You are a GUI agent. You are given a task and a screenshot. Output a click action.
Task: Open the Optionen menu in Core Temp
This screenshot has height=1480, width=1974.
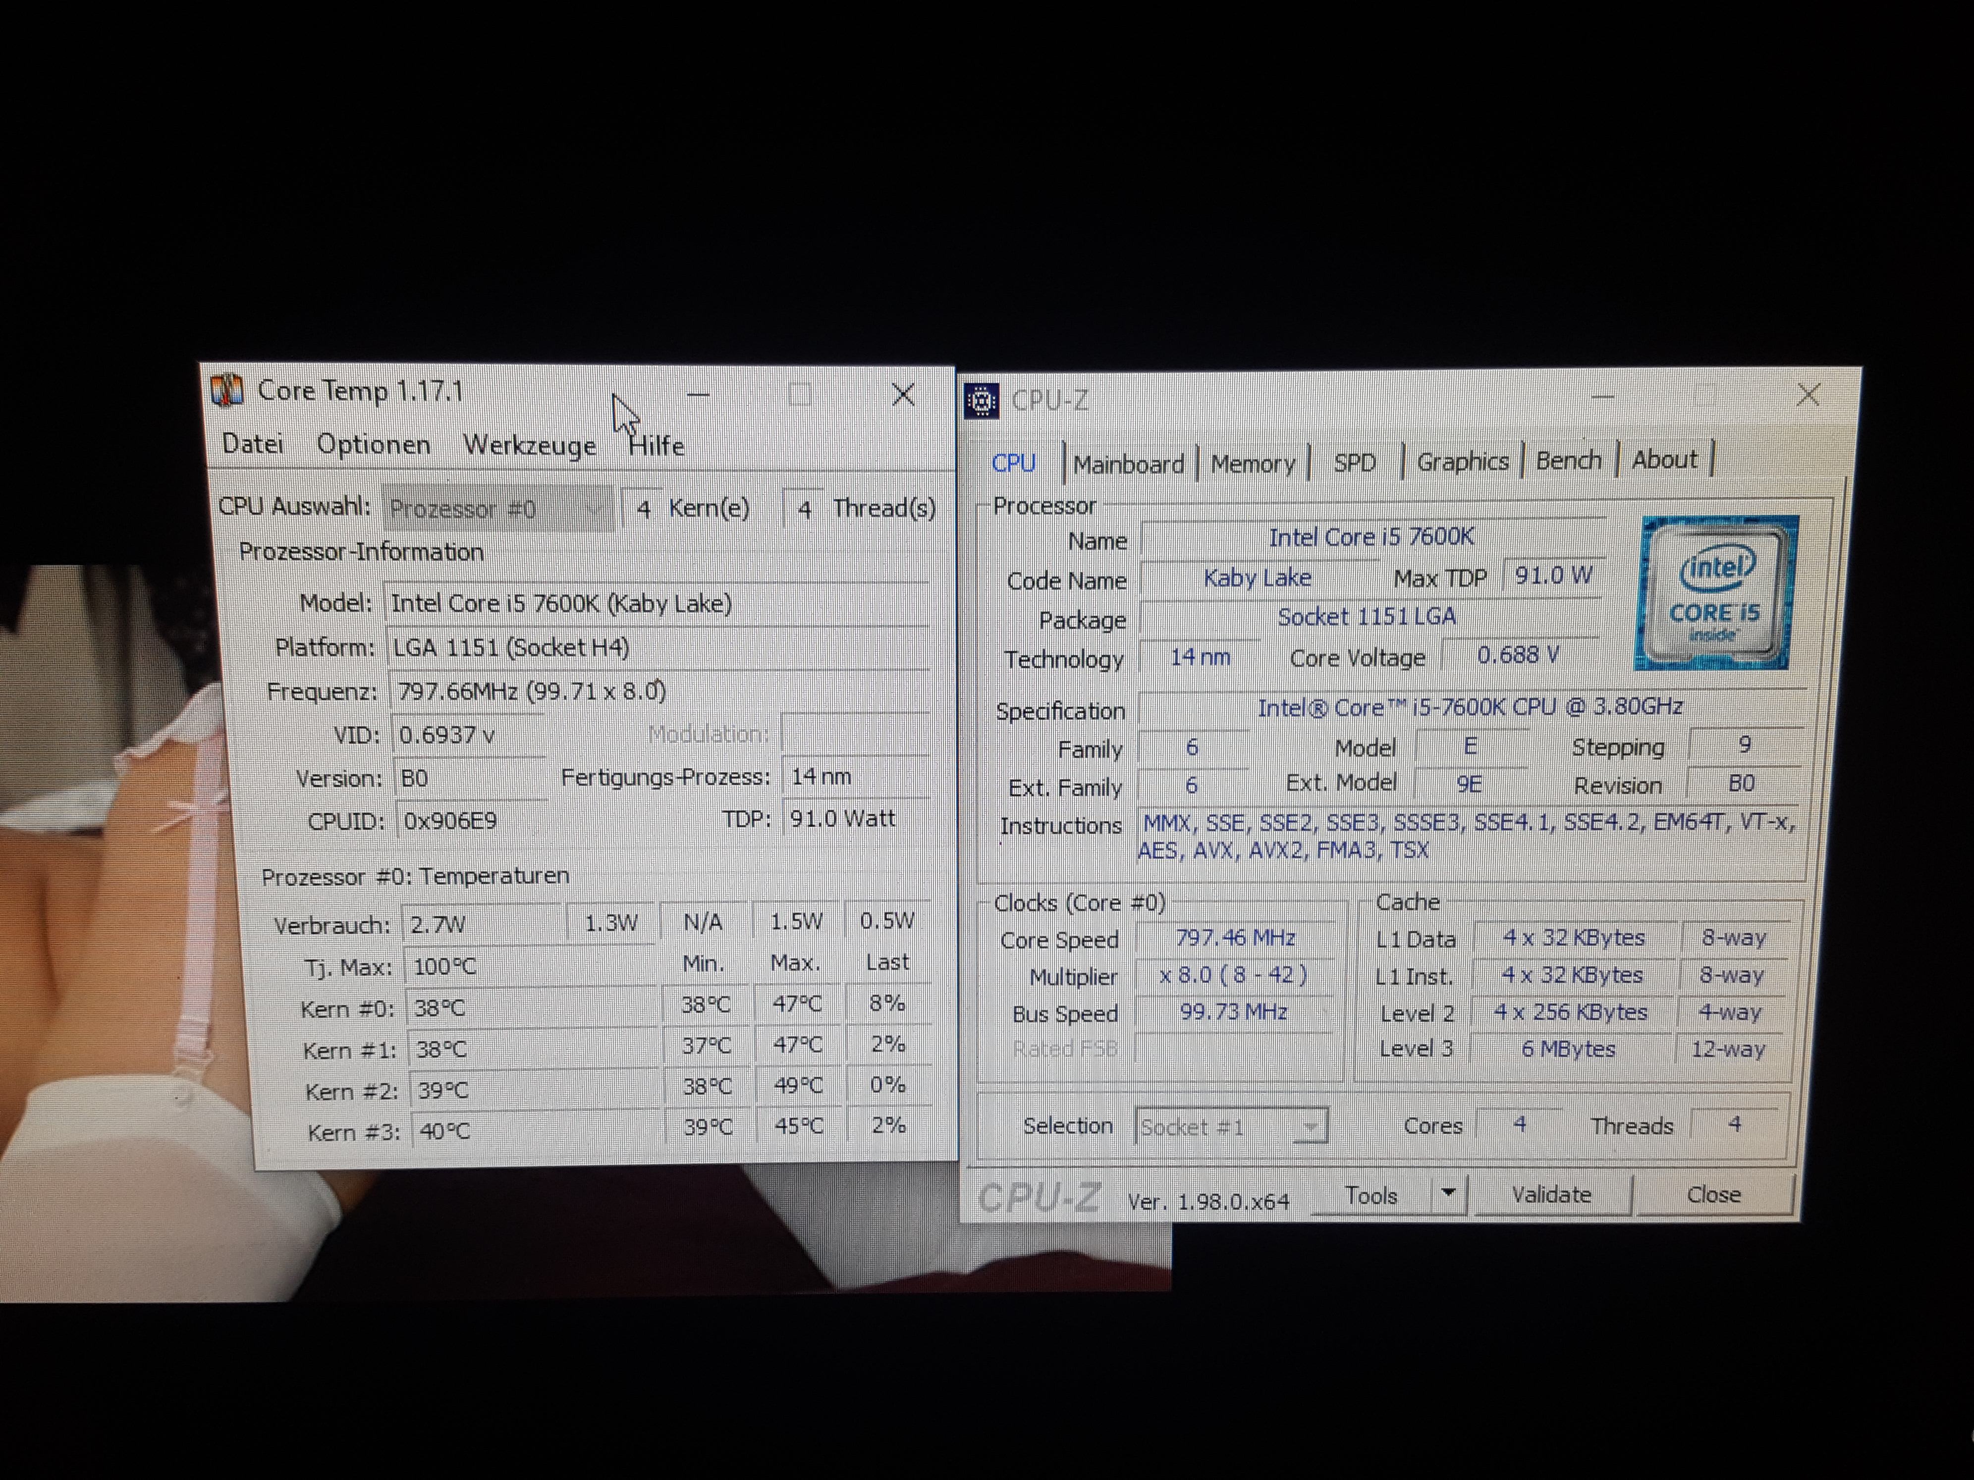373,444
